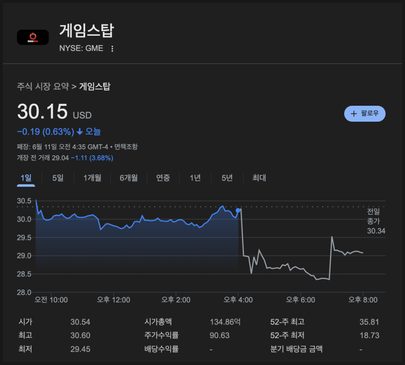The image size is (405, 365).
Task: Click the 오후 4:00 axis label
Action: pyautogui.click(x=238, y=300)
